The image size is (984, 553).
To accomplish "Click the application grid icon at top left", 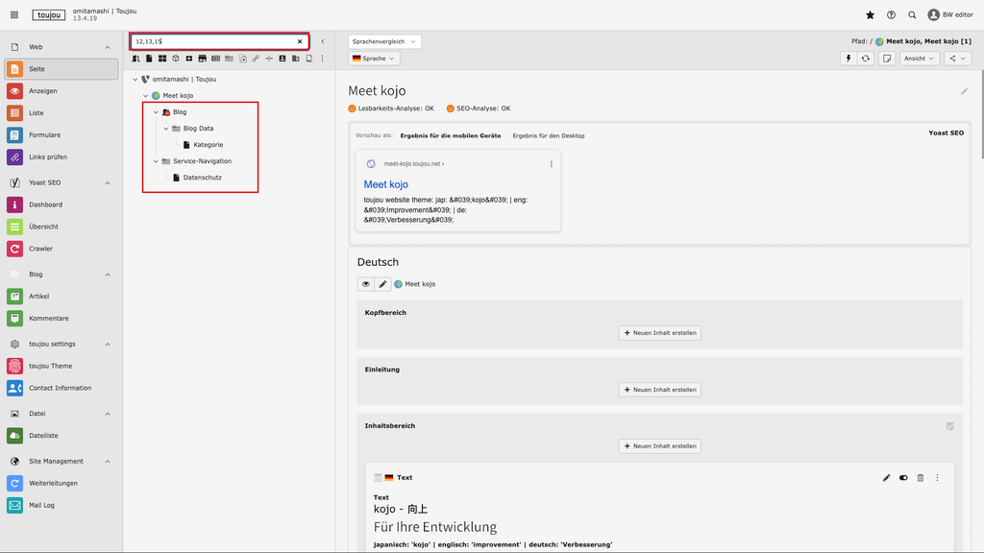I will pyautogui.click(x=14, y=15).
